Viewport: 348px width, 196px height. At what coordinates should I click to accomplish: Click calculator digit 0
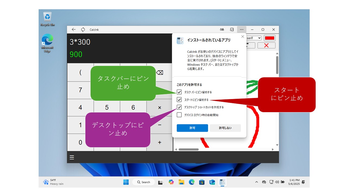[x=80, y=142]
